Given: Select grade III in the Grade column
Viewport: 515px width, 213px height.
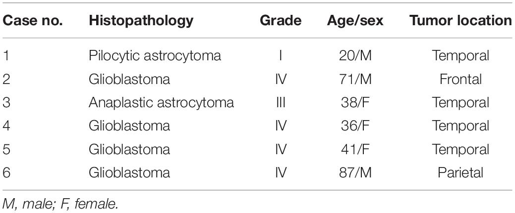Looking at the screenshot, I should click(x=281, y=103).
